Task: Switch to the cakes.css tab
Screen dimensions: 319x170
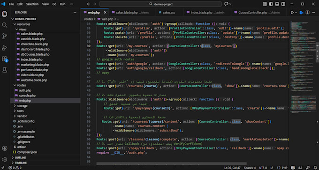Action: (169, 13)
